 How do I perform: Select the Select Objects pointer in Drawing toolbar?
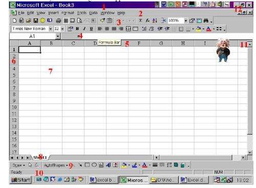pyautogui.click(x=30, y=165)
